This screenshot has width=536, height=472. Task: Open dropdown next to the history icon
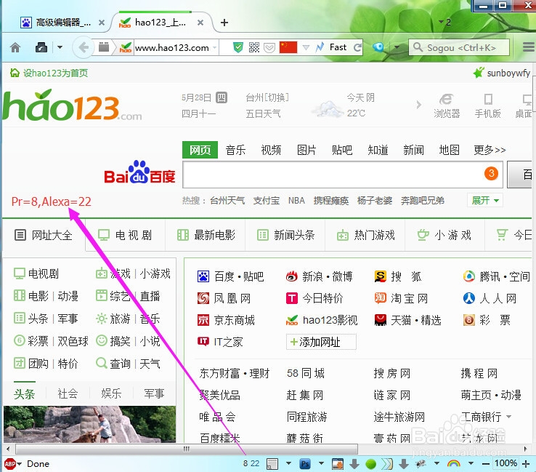60,47
